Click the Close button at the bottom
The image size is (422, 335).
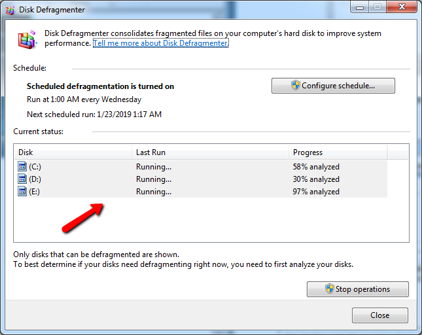pos(379,315)
